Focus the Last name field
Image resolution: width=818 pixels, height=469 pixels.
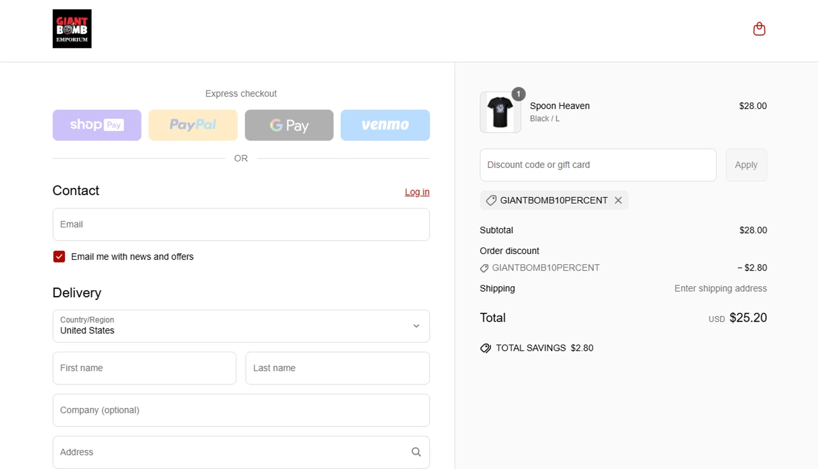(x=338, y=368)
